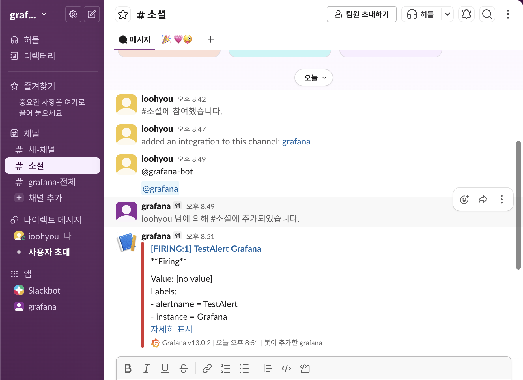Open the 오늘 date dropdown
The width and height of the screenshot is (523, 380).
tap(314, 78)
